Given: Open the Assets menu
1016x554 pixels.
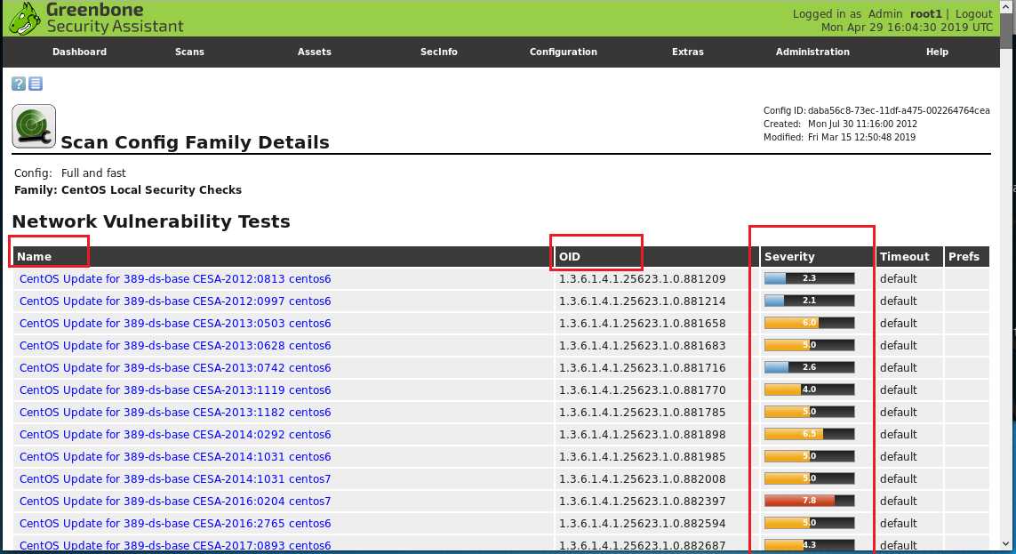Looking at the screenshot, I should click(315, 52).
